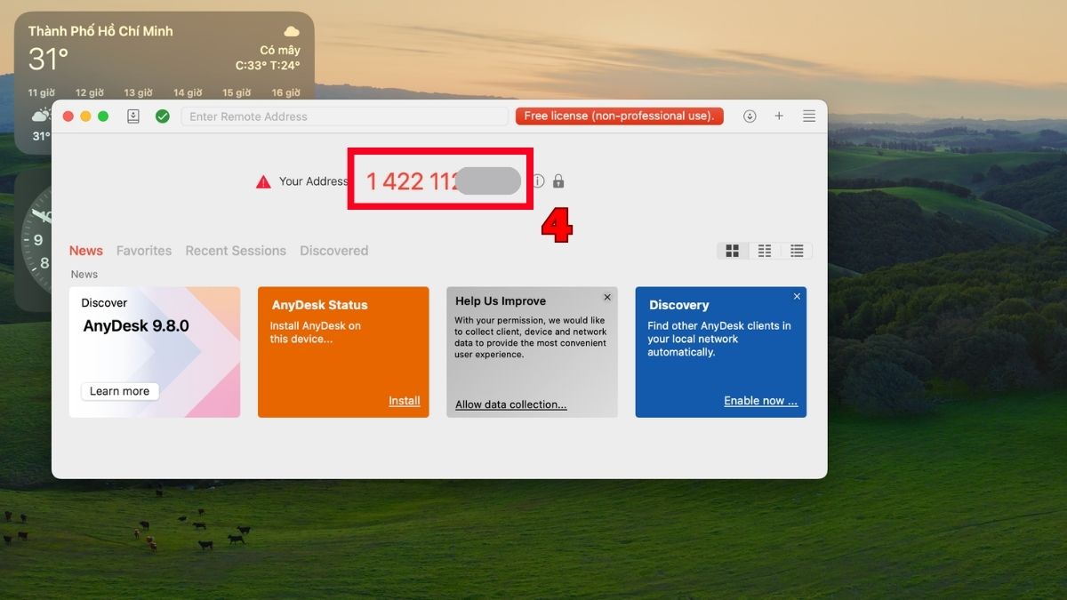The height and width of the screenshot is (600, 1067).
Task: Open the hamburger main menu
Action: (809, 116)
